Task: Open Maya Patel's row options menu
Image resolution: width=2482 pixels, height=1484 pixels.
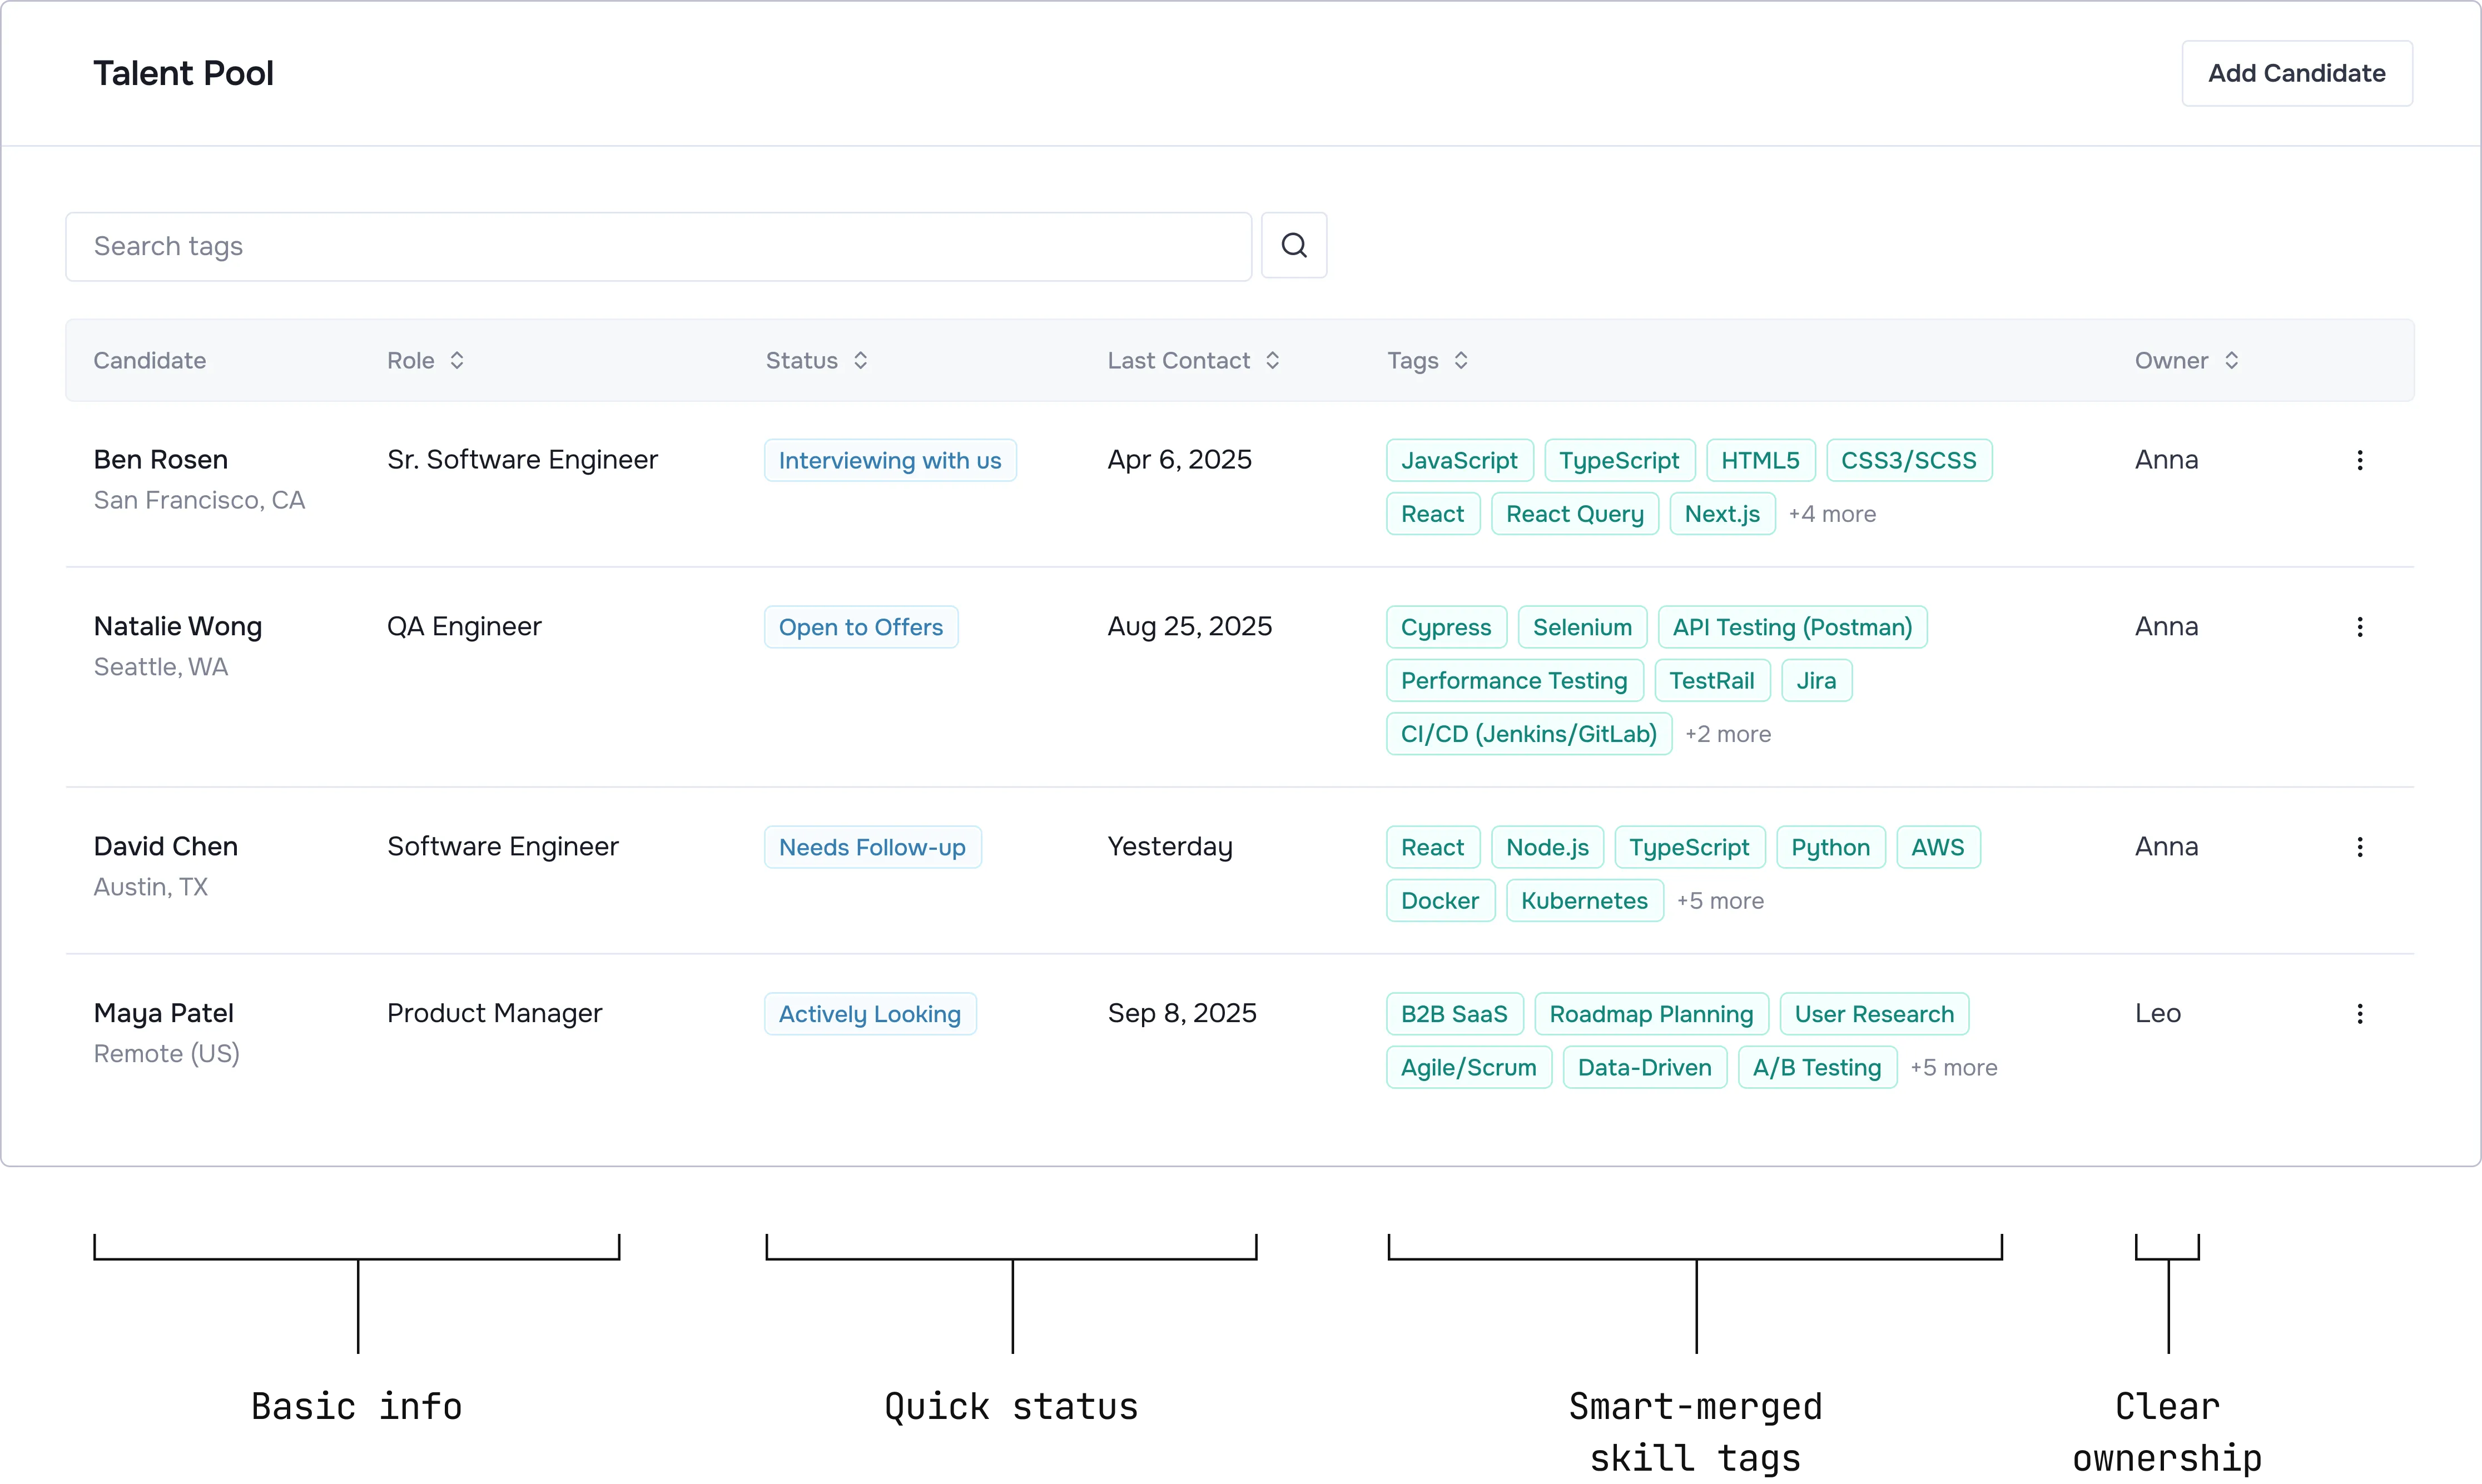Action: point(2359,1014)
